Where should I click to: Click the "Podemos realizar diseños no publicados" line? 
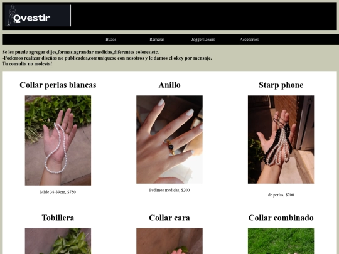(107, 58)
